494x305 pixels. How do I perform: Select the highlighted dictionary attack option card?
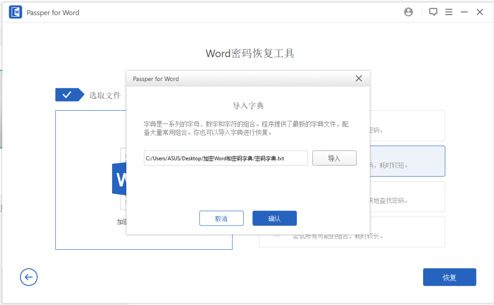(407, 161)
